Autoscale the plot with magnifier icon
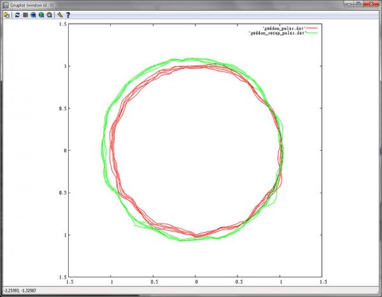The width and height of the screenshot is (382, 297). click(50, 15)
